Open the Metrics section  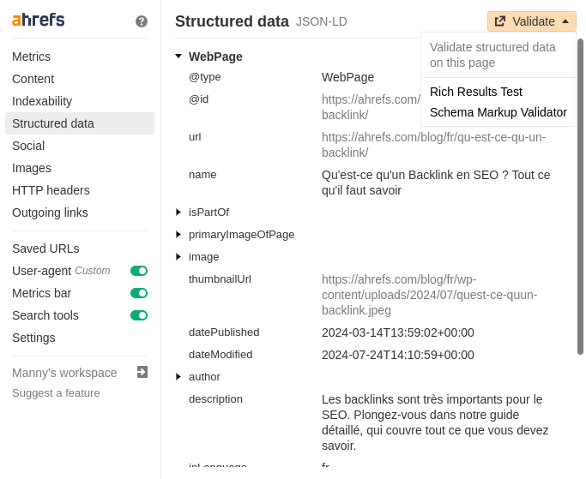tap(32, 57)
